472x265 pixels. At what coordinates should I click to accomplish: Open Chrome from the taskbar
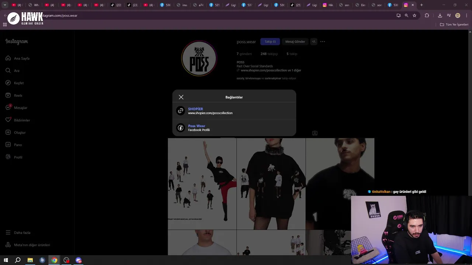point(54,260)
